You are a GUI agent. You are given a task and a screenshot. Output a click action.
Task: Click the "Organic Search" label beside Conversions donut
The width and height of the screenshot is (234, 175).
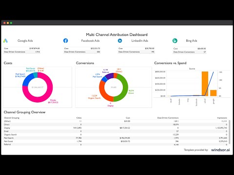coord(95,97)
